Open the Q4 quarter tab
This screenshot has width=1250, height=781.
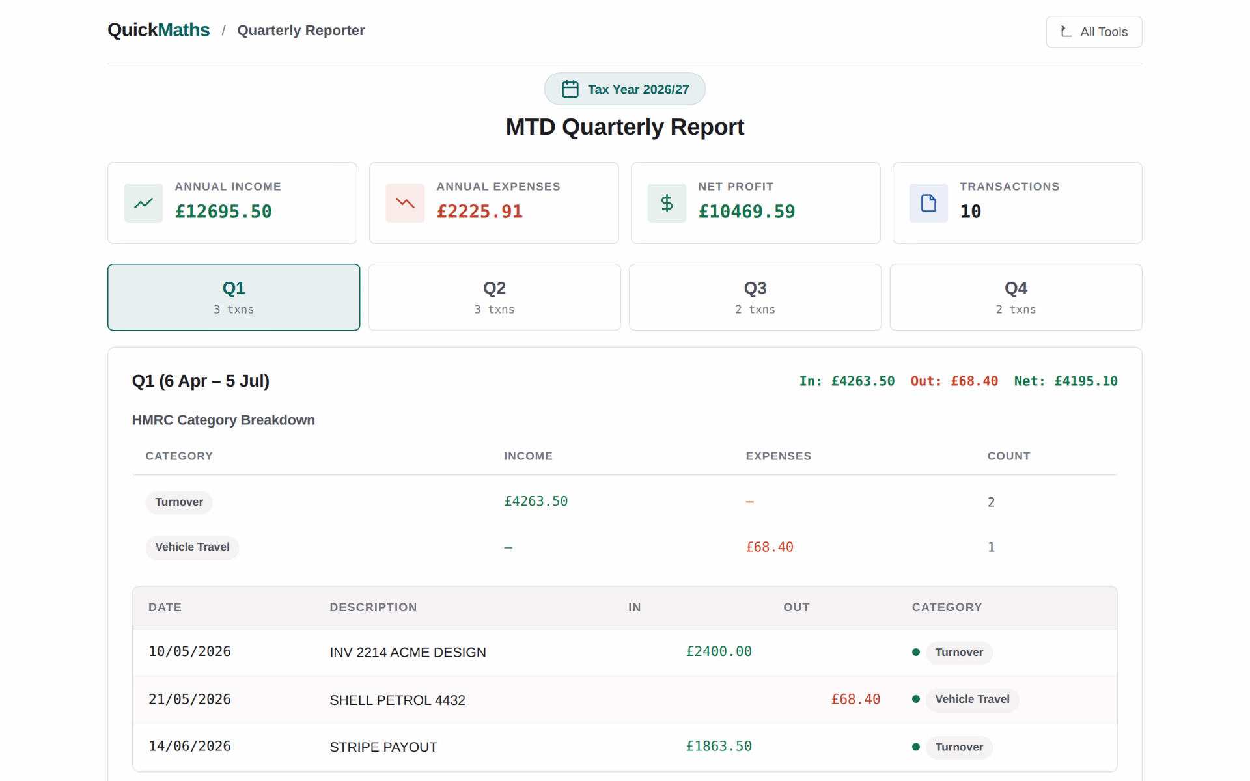(x=1016, y=297)
